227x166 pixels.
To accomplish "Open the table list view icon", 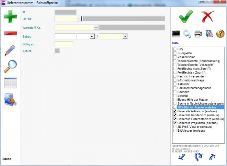I will [x=10, y=83].
